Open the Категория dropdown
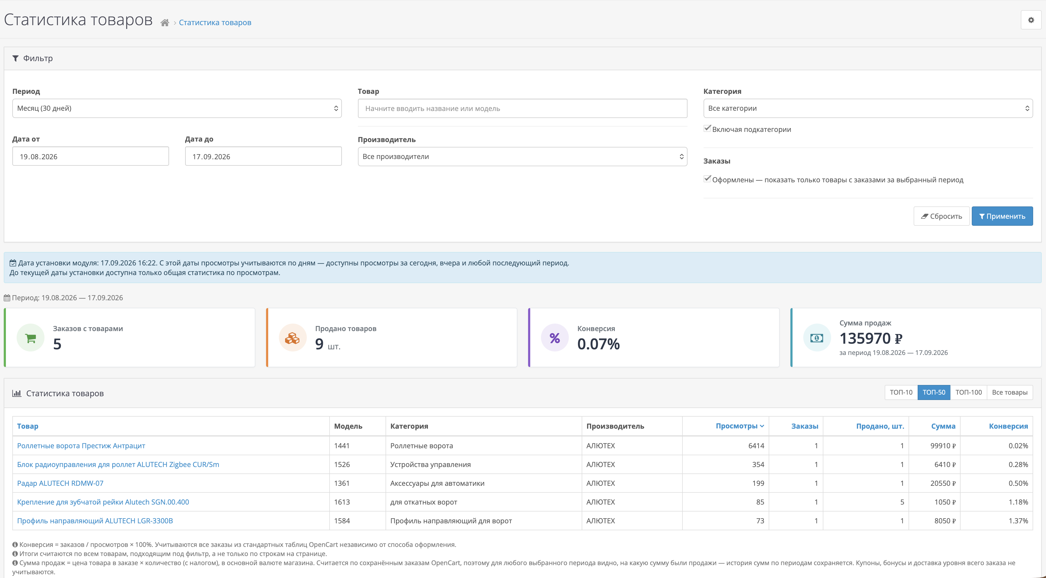Image resolution: width=1046 pixels, height=578 pixels. point(868,109)
